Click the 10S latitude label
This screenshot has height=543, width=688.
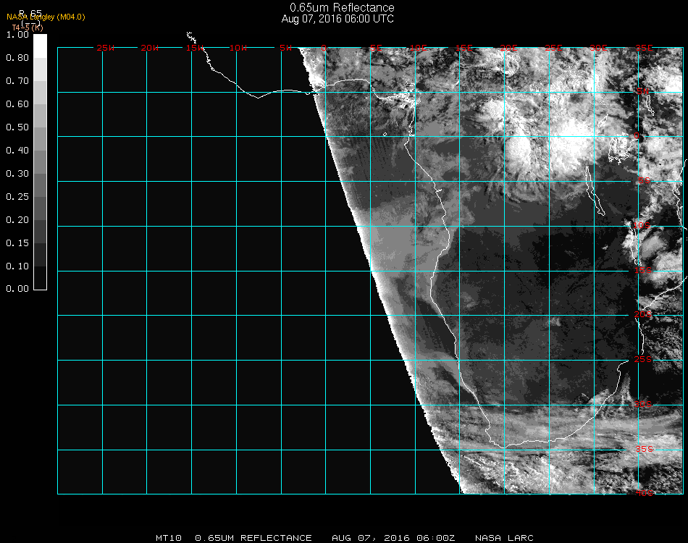643,226
